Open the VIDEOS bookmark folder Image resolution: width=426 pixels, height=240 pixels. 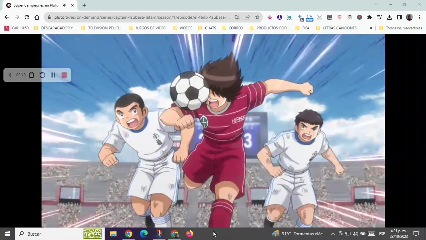[183, 28]
